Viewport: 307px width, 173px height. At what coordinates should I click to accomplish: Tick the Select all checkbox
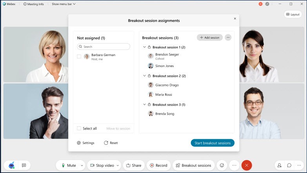point(79,128)
